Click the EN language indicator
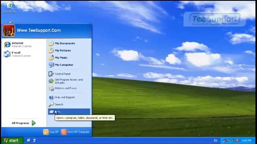257x144 pixels. [216, 140]
